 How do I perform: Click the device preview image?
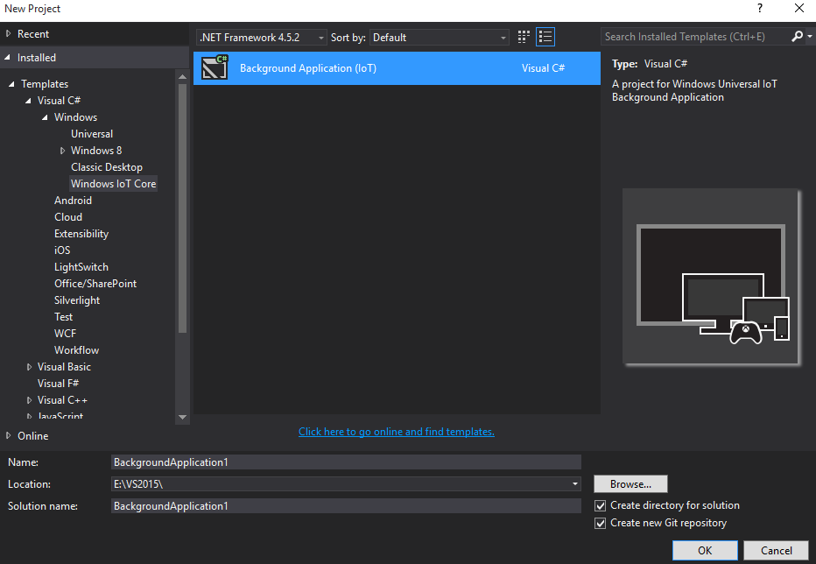point(711,276)
